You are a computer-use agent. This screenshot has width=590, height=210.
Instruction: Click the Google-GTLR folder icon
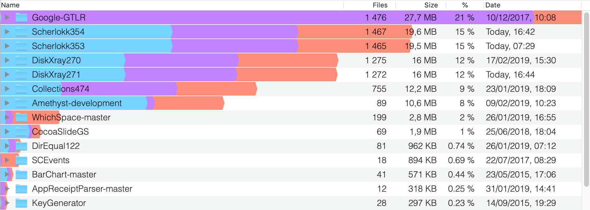tap(21, 18)
